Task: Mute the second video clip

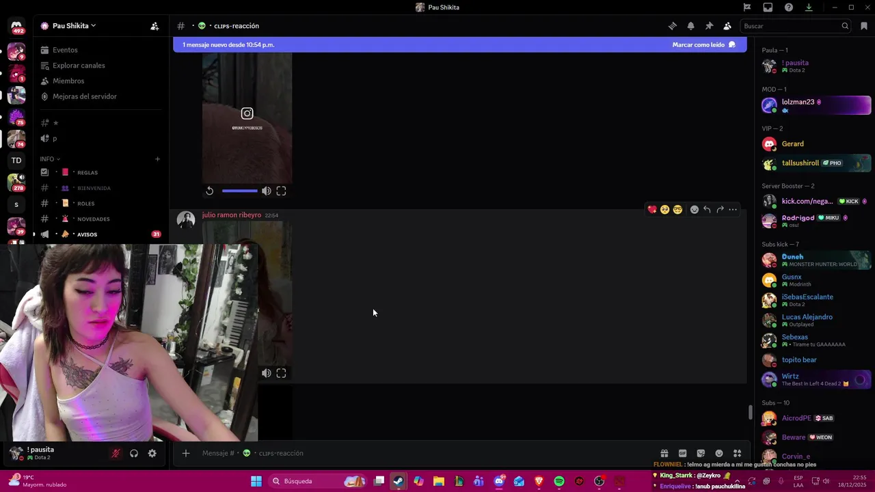Action: (267, 373)
